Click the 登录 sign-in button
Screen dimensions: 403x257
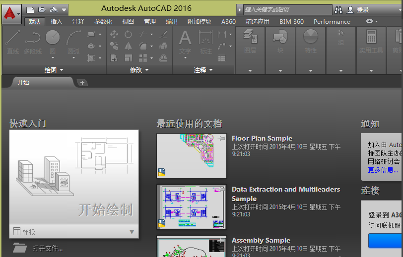[x=363, y=10]
